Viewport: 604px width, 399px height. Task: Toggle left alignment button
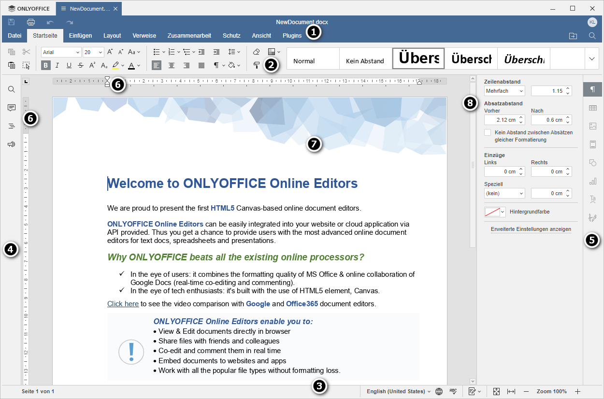pyautogui.click(x=156, y=65)
